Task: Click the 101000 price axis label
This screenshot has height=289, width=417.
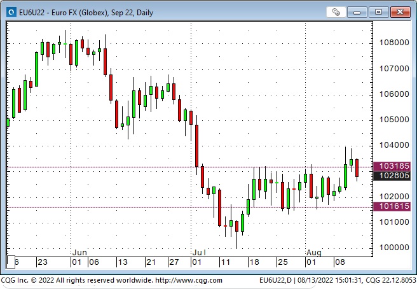Action: pyautogui.click(x=394, y=222)
